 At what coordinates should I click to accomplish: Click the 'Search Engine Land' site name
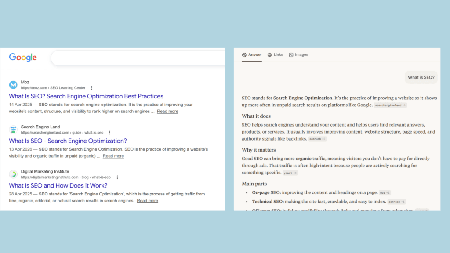40,127
